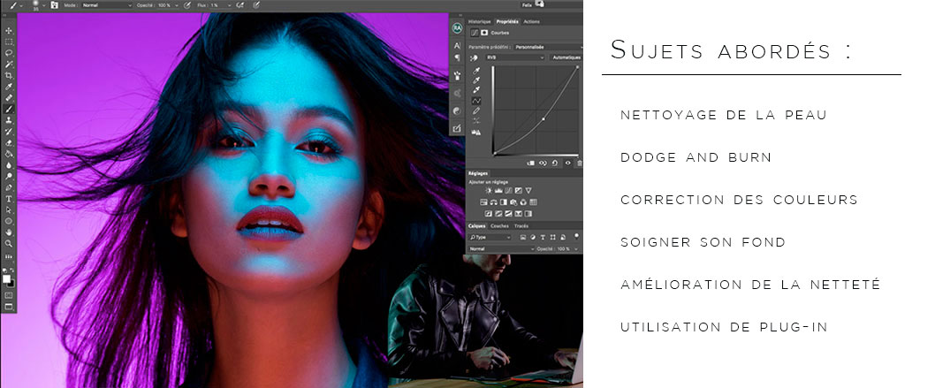The width and height of the screenshot is (935, 388).
Task: Switch to the Couches tab
Action: tap(499, 226)
